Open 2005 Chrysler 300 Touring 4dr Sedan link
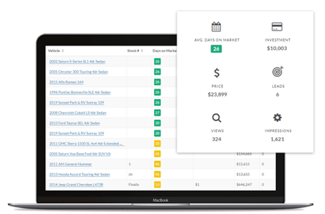Image resolution: width=325 pixels, height=214 pixels. pos(79,72)
